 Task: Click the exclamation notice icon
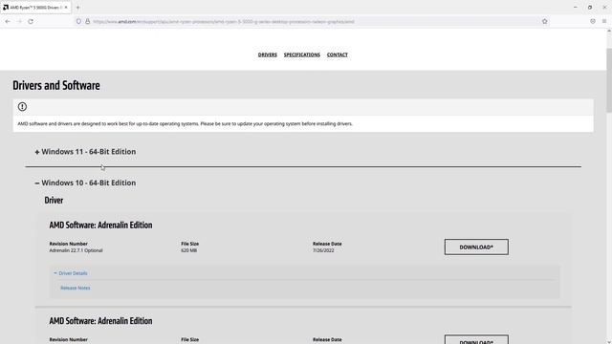click(22, 106)
